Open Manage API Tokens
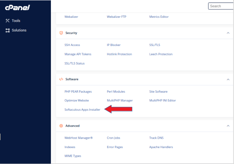The height and width of the screenshot is (164, 234). click(78, 54)
